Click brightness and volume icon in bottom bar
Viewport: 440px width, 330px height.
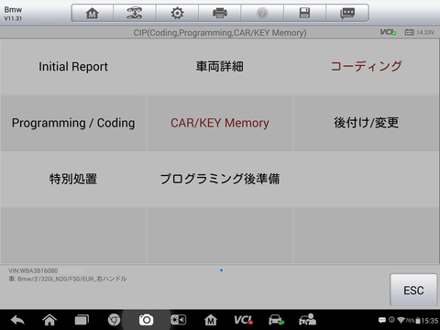(x=179, y=320)
